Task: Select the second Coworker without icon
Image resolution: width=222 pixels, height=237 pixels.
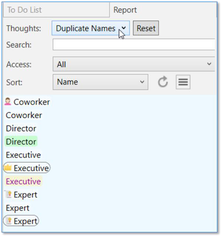Action: [x=24, y=115]
